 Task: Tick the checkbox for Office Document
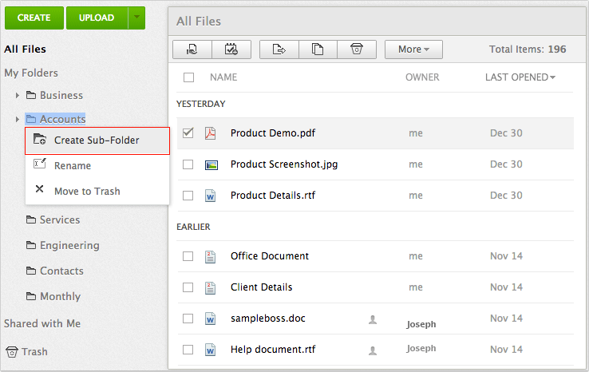188,256
